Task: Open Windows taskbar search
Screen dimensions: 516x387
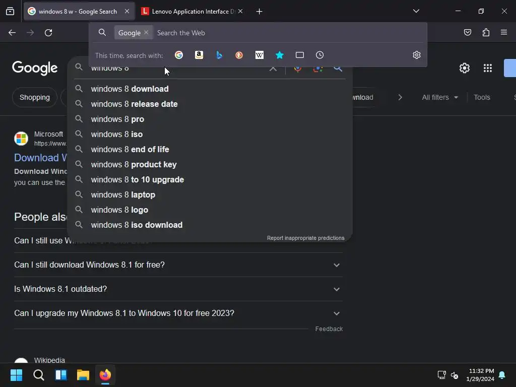Action: (38, 375)
